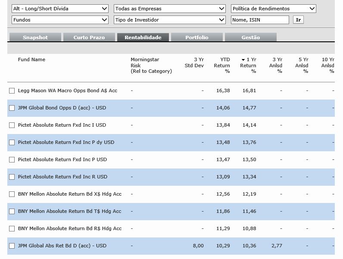Open Legg Mason WA Macro Opps Bond A$ Acc fund
Image resolution: width=343 pixels, height=259 pixels.
tap(68, 90)
